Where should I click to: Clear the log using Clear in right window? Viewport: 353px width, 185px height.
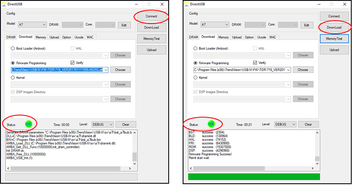click(x=308, y=124)
